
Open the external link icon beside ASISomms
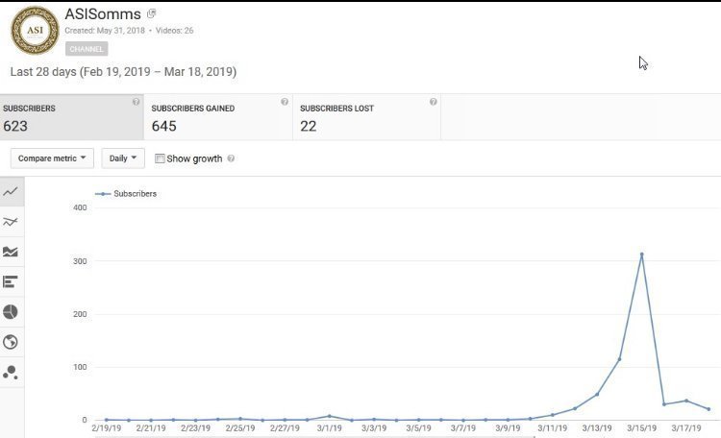[151, 13]
